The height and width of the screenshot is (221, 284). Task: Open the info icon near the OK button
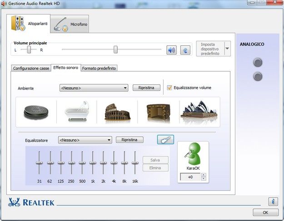[x=273, y=201]
